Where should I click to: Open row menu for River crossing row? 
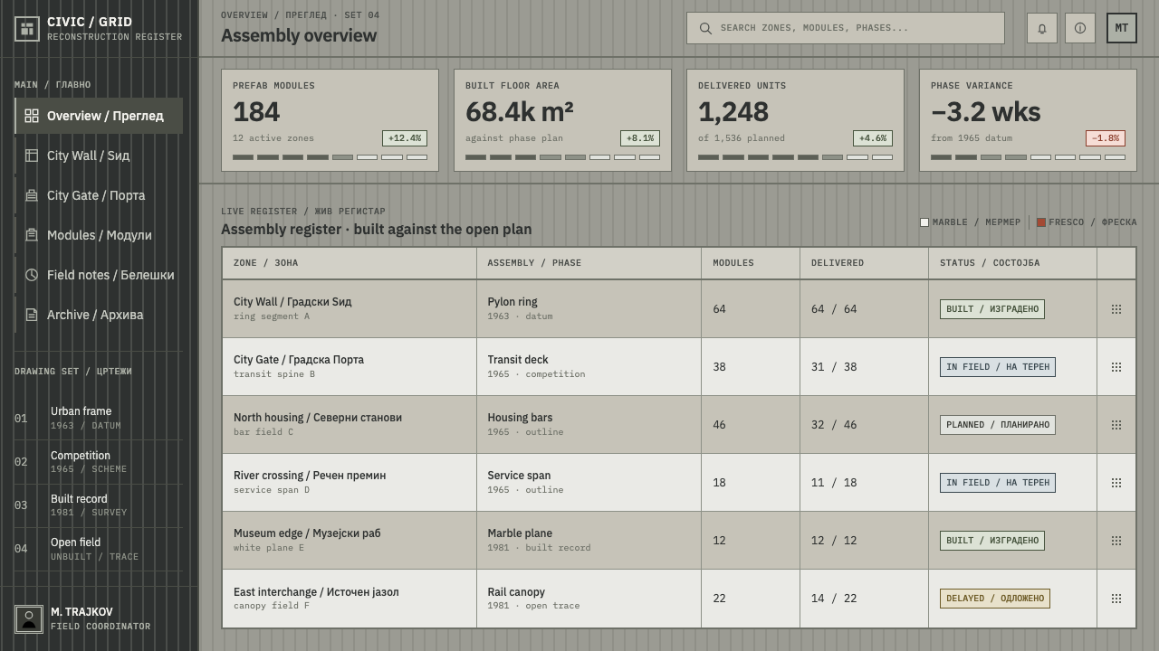(1116, 483)
